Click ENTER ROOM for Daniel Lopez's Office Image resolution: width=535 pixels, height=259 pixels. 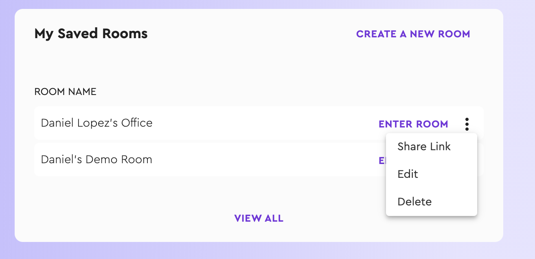click(x=413, y=124)
